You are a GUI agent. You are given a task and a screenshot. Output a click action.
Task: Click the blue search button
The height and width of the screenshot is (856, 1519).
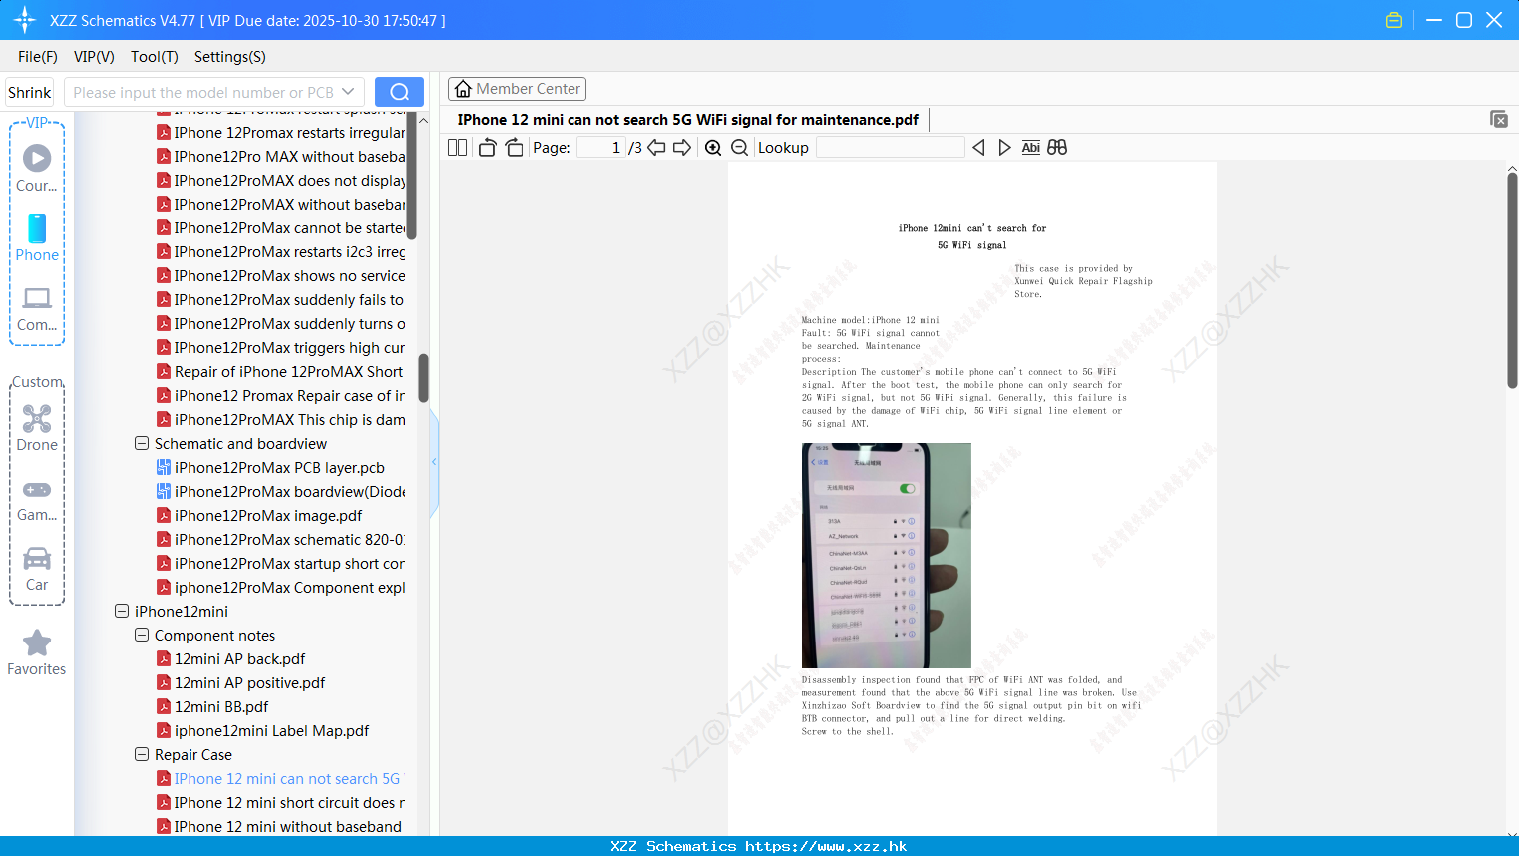(x=399, y=92)
